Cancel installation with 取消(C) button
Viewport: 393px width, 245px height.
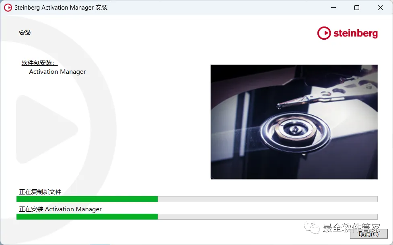369,234
